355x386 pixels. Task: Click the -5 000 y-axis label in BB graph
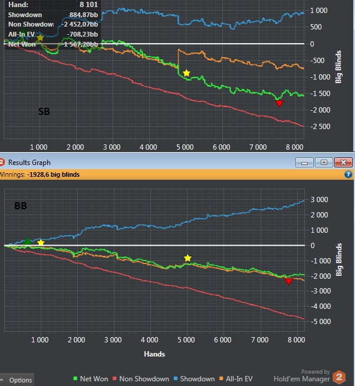[x=320, y=322]
